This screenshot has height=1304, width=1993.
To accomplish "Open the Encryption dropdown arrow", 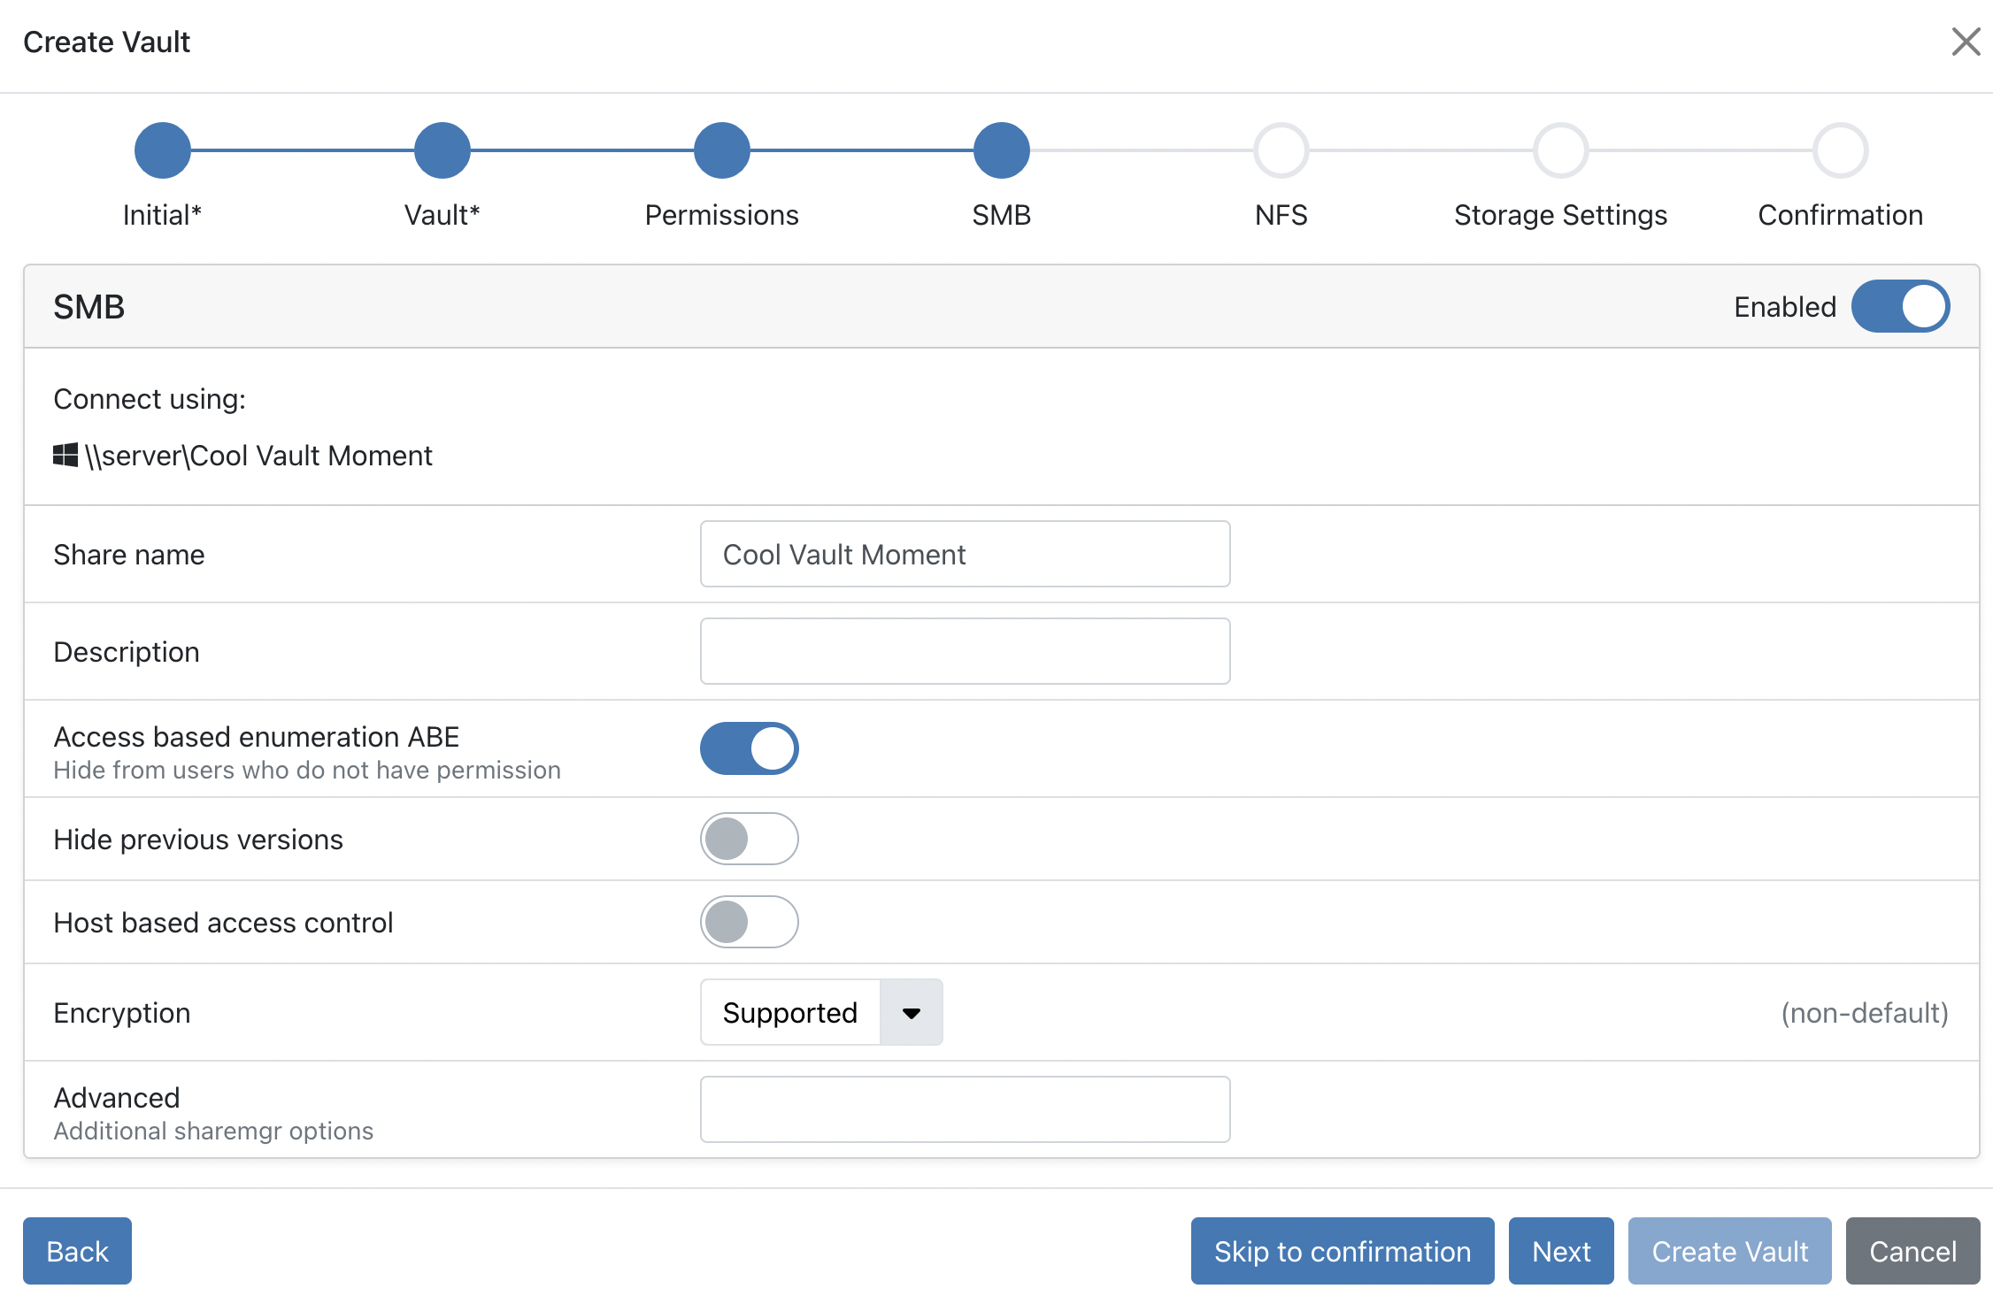I will click(x=911, y=1012).
